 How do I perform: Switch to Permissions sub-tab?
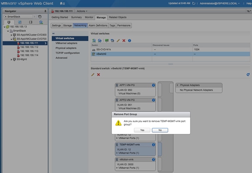pyautogui.click(x=124, y=25)
